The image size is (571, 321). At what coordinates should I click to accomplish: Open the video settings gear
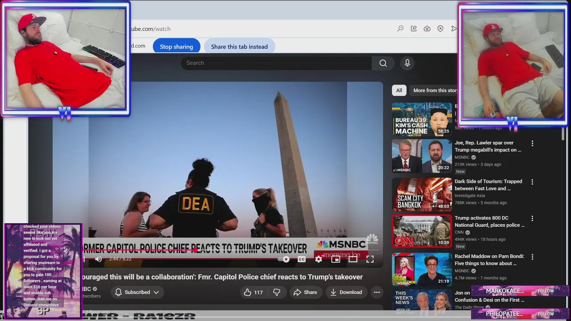click(319, 259)
